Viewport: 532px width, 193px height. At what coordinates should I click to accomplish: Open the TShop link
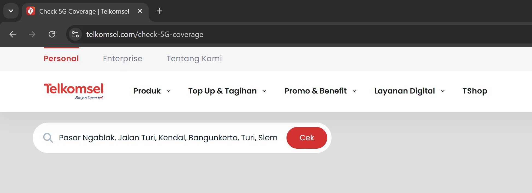pos(475,91)
